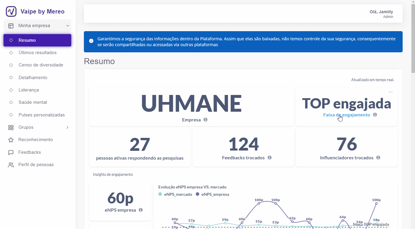The image size is (415, 229).
Task: Click the Vaipe by Mereo logo icon
Action: [11, 11]
